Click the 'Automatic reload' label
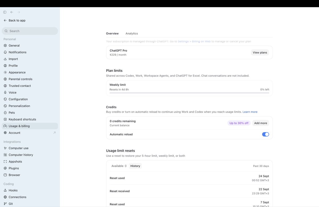 [121, 134]
